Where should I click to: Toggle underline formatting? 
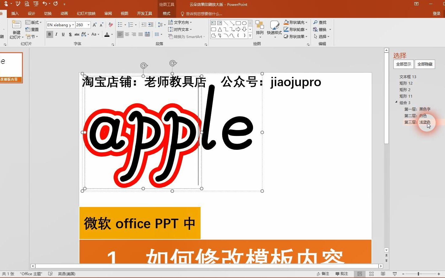[63, 34]
